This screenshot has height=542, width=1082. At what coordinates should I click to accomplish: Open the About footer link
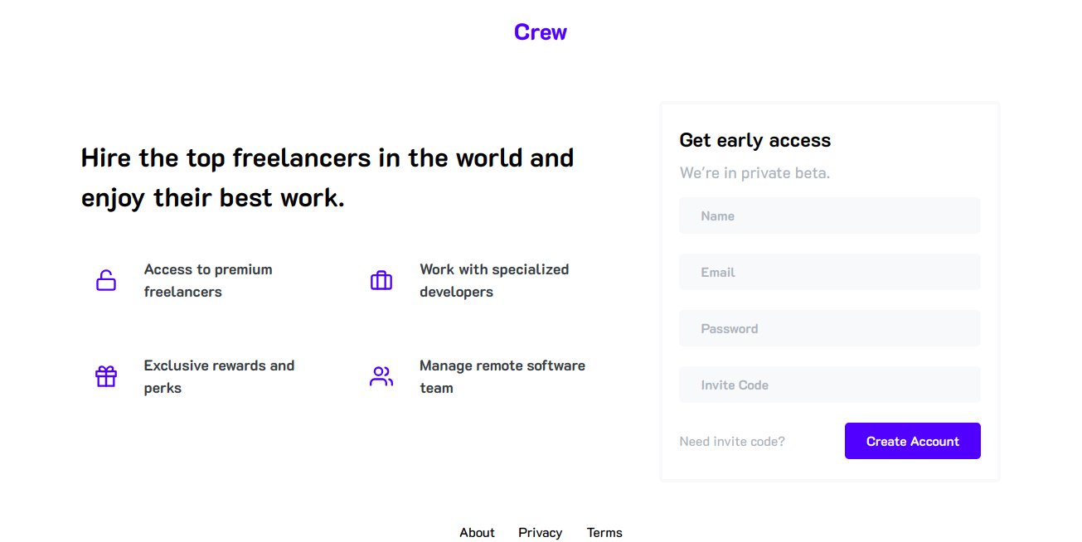pyautogui.click(x=477, y=533)
